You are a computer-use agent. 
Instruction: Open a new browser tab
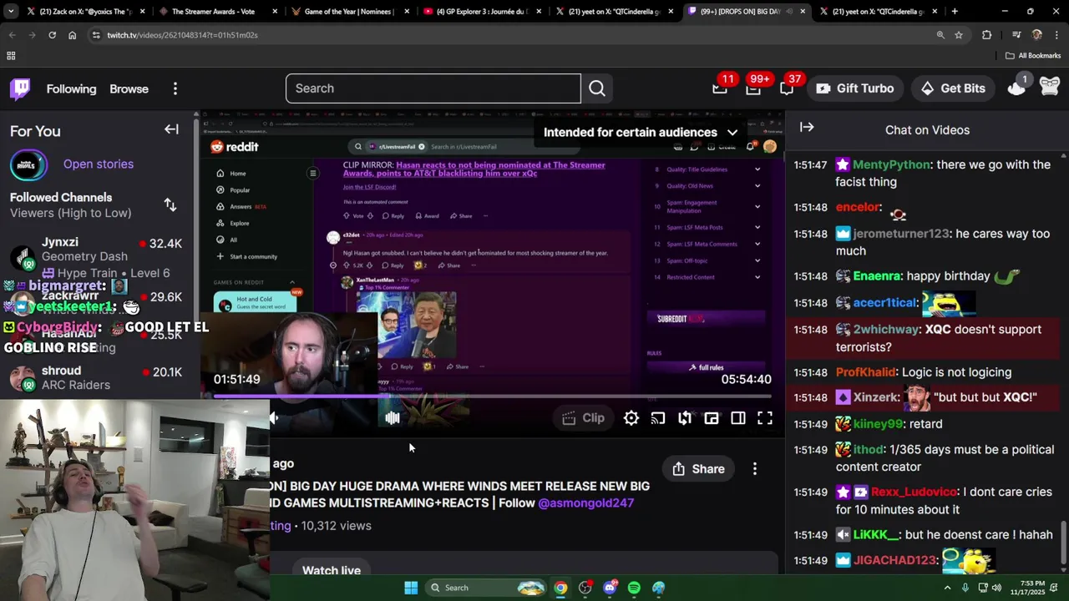[955, 12]
